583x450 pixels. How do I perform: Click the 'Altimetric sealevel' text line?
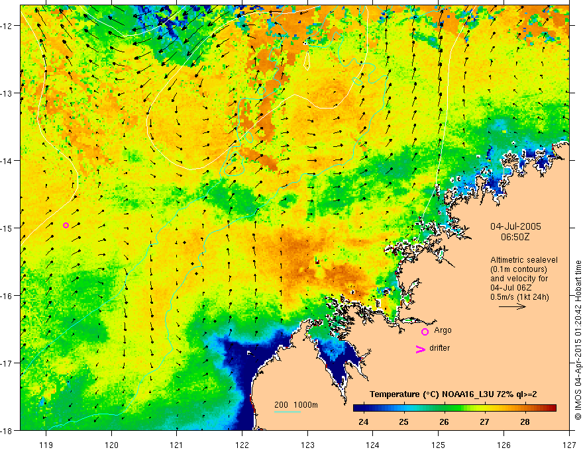[524, 260]
